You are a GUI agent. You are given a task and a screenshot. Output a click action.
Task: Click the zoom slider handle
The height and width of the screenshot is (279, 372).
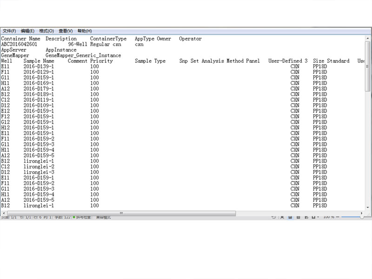(362, 217)
